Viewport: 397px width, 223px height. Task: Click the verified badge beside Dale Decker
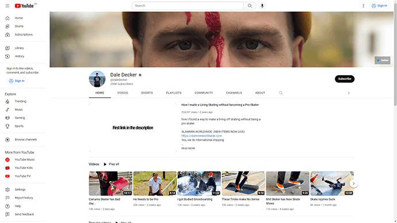click(140, 75)
